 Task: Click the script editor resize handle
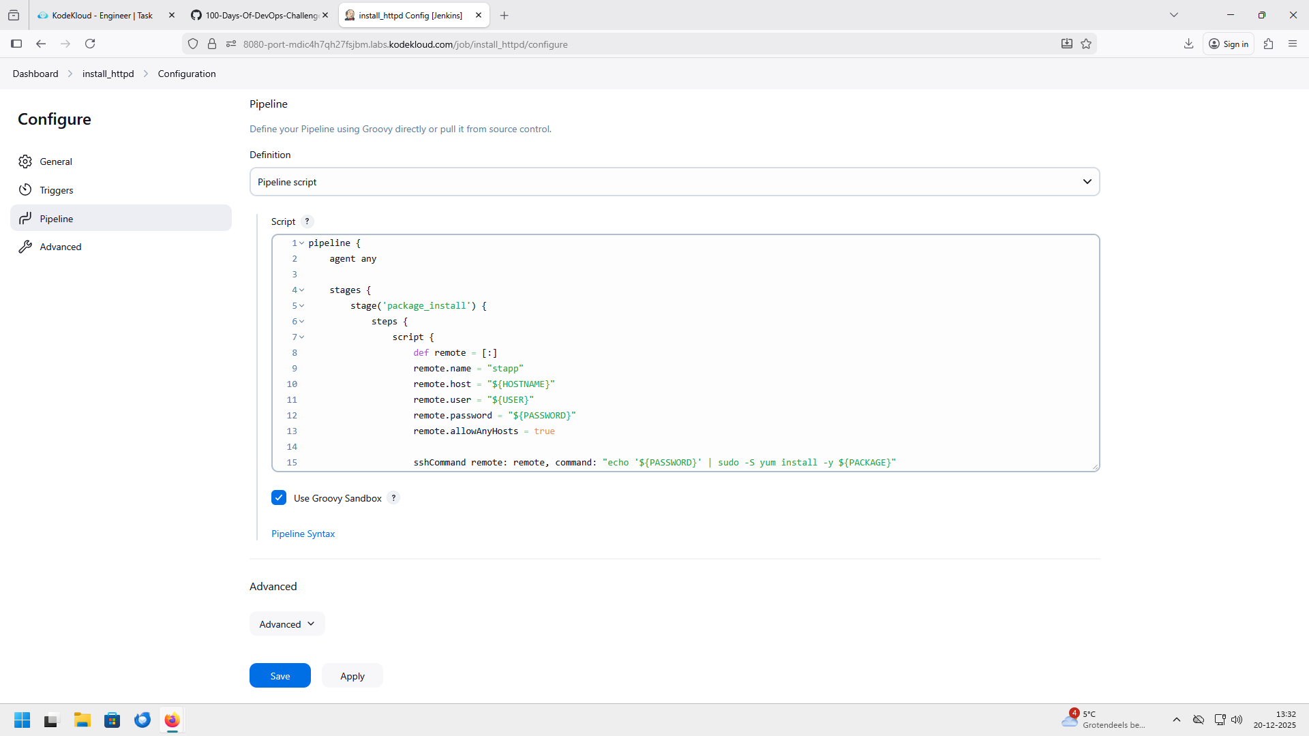pos(1095,467)
